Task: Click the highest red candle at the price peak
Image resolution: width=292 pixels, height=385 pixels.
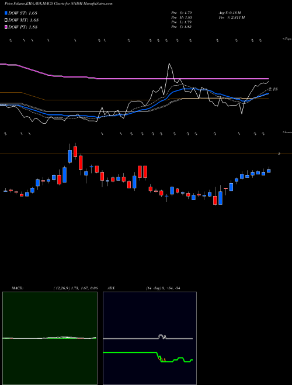Action: [75, 152]
